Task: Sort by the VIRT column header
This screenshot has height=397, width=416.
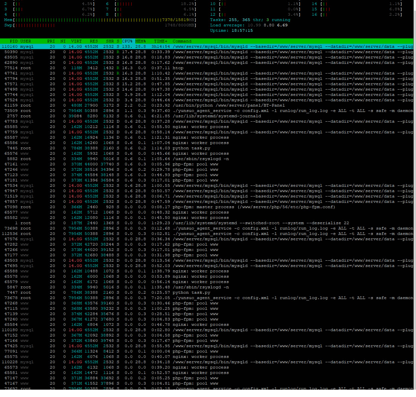Action: pyautogui.click(x=76, y=41)
